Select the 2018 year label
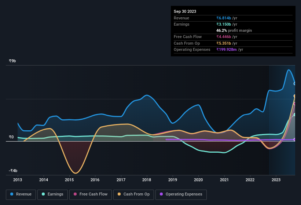Screen dimensions: 301x205 click(147, 180)
